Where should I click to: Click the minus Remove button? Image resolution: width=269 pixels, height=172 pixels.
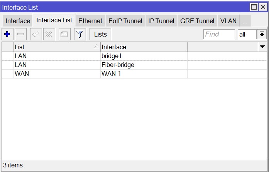[x=20, y=34]
